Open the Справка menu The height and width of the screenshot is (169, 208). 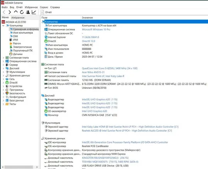point(55,7)
